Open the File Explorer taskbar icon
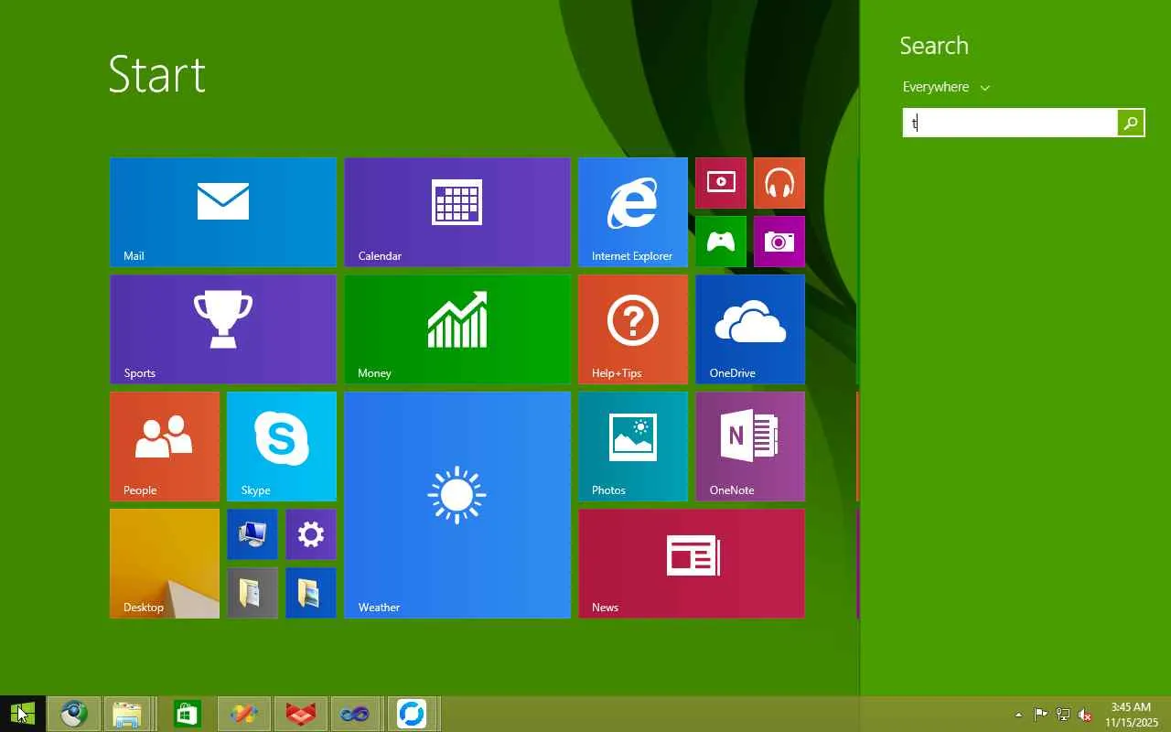The height and width of the screenshot is (732, 1171). [x=127, y=714]
